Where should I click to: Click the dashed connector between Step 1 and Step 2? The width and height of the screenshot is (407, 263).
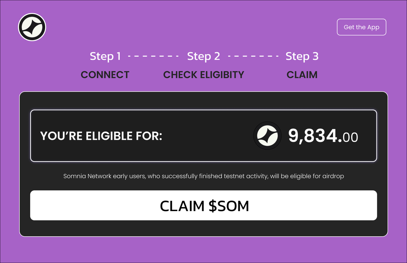[154, 57]
